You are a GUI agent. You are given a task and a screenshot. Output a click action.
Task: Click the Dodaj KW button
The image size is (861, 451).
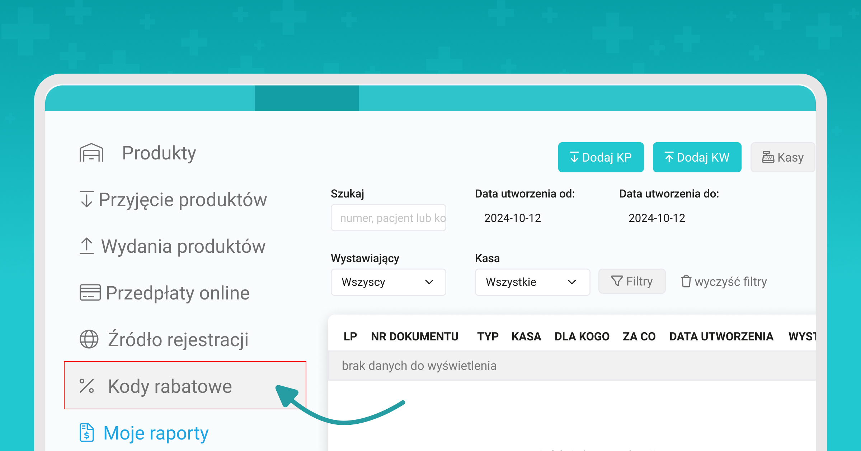point(697,157)
